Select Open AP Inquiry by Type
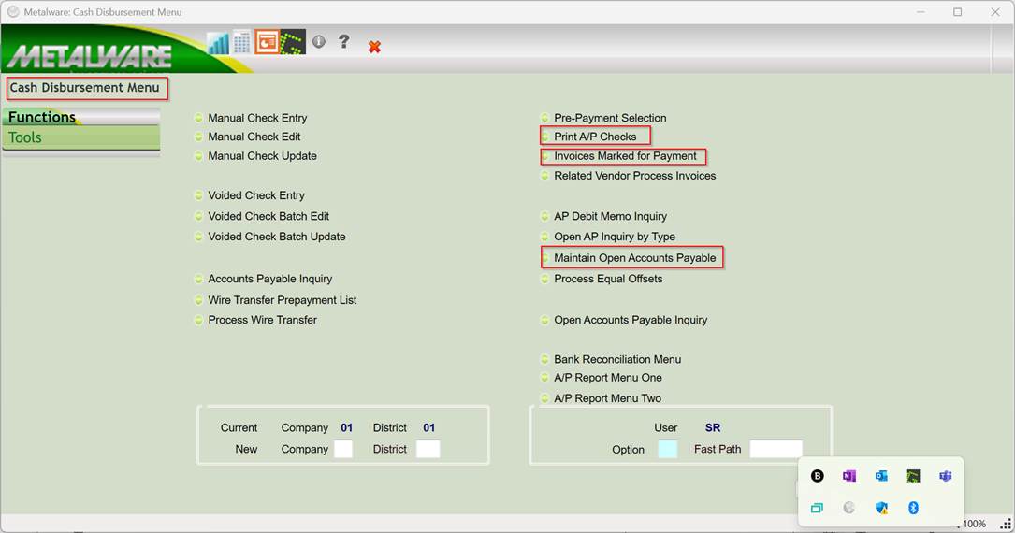Image resolution: width=1015 pixels, height=533 pixels. point(615,237)
